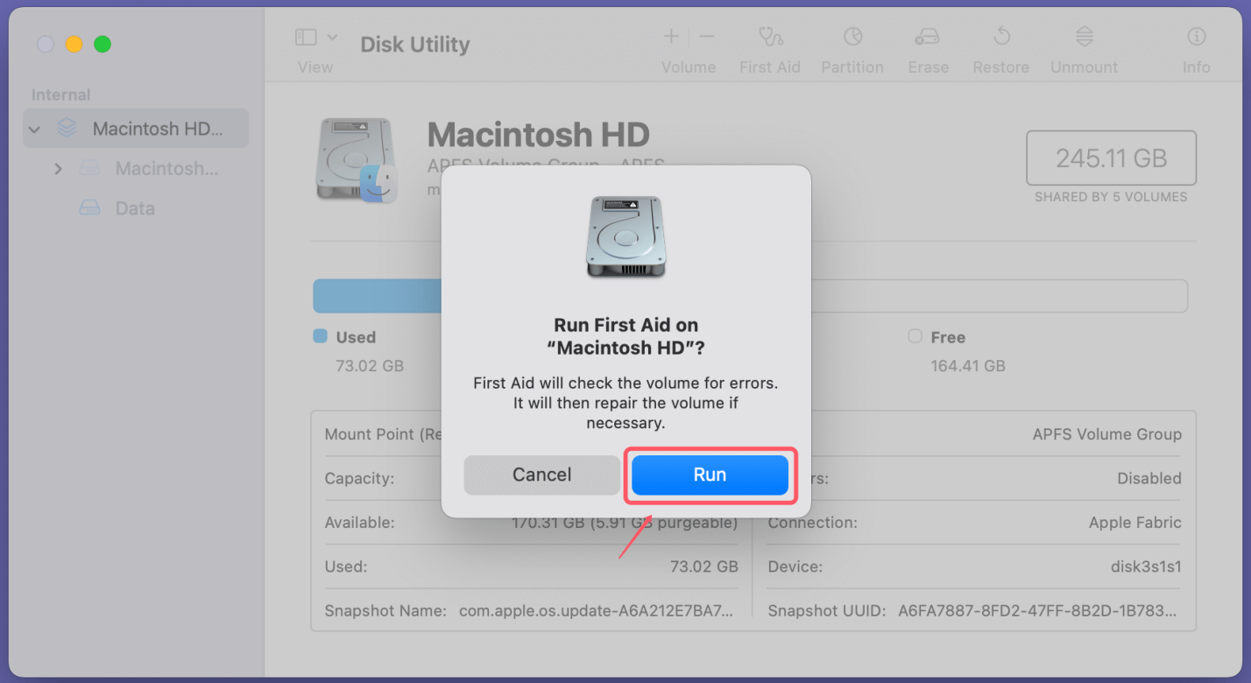Remove a Volume with the minus icon
This screenshot has height=683, width=1251.
point(706,37)
